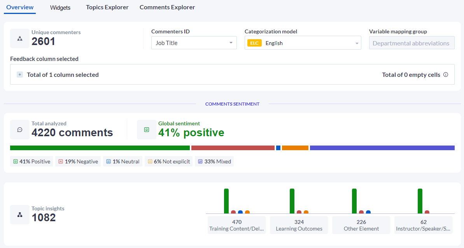The width and height of the screenshot is (464, 248).
Task: Click the 1082 topic insights count
Action: click(44, 218)
